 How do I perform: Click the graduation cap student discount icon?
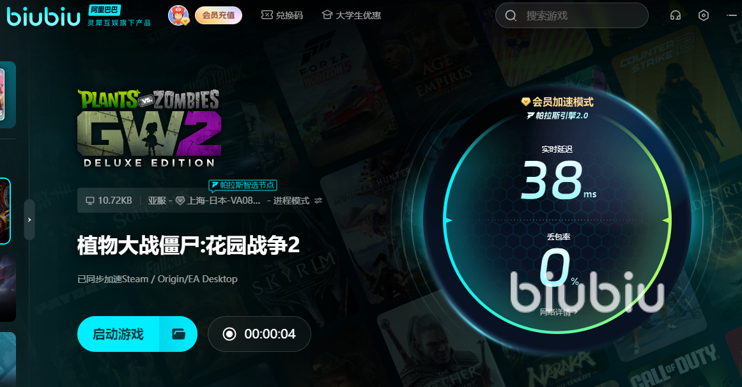click(x=327, y=15)
